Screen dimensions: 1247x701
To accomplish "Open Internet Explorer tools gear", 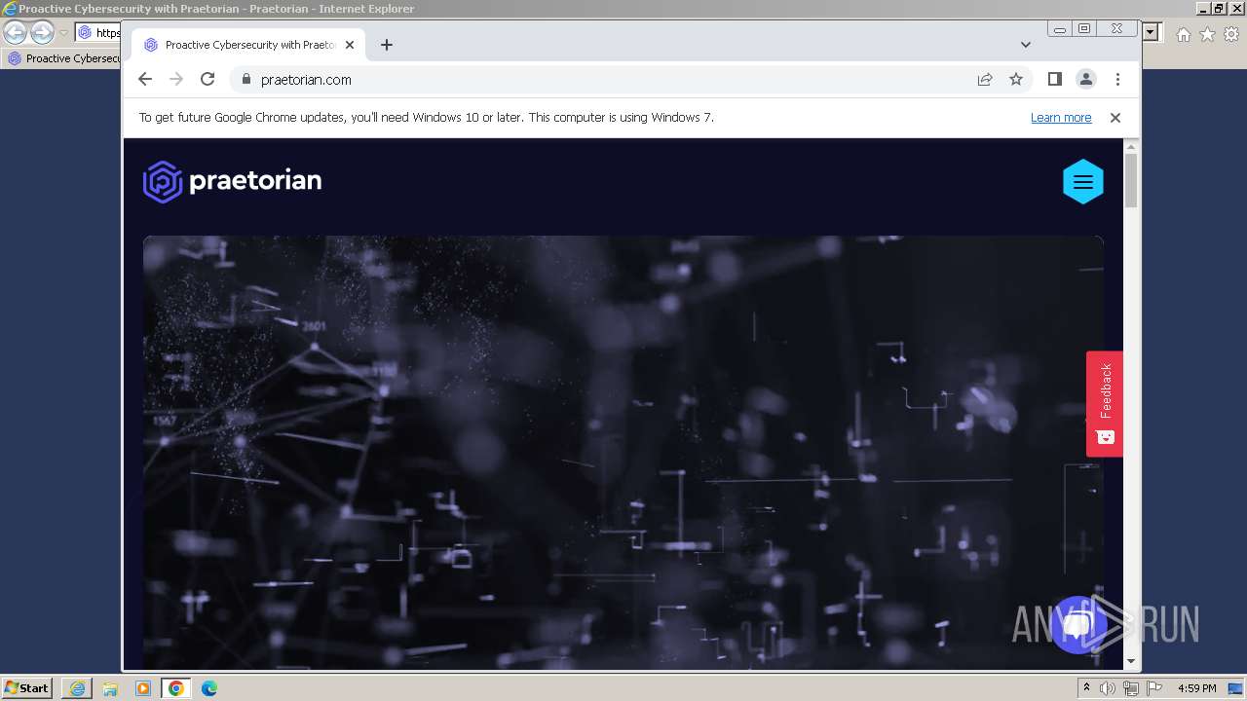I will point(1230,34).
